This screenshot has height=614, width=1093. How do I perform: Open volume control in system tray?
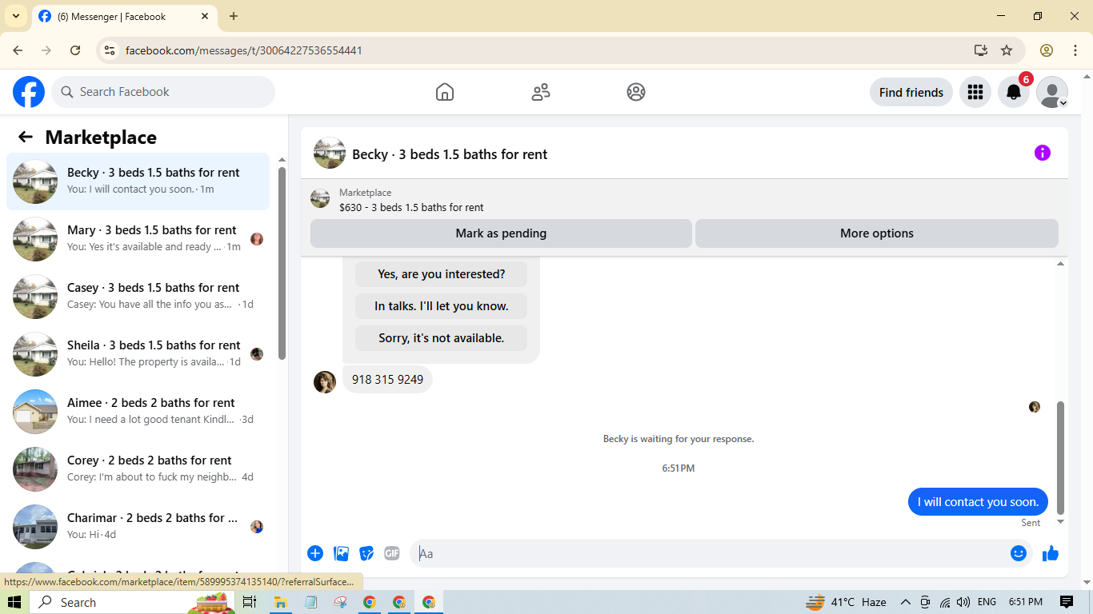963,602
